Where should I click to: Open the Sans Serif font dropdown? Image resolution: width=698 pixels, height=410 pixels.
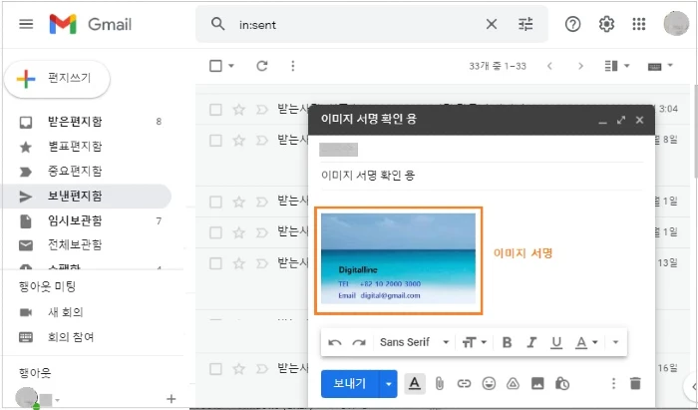(414, 342)
